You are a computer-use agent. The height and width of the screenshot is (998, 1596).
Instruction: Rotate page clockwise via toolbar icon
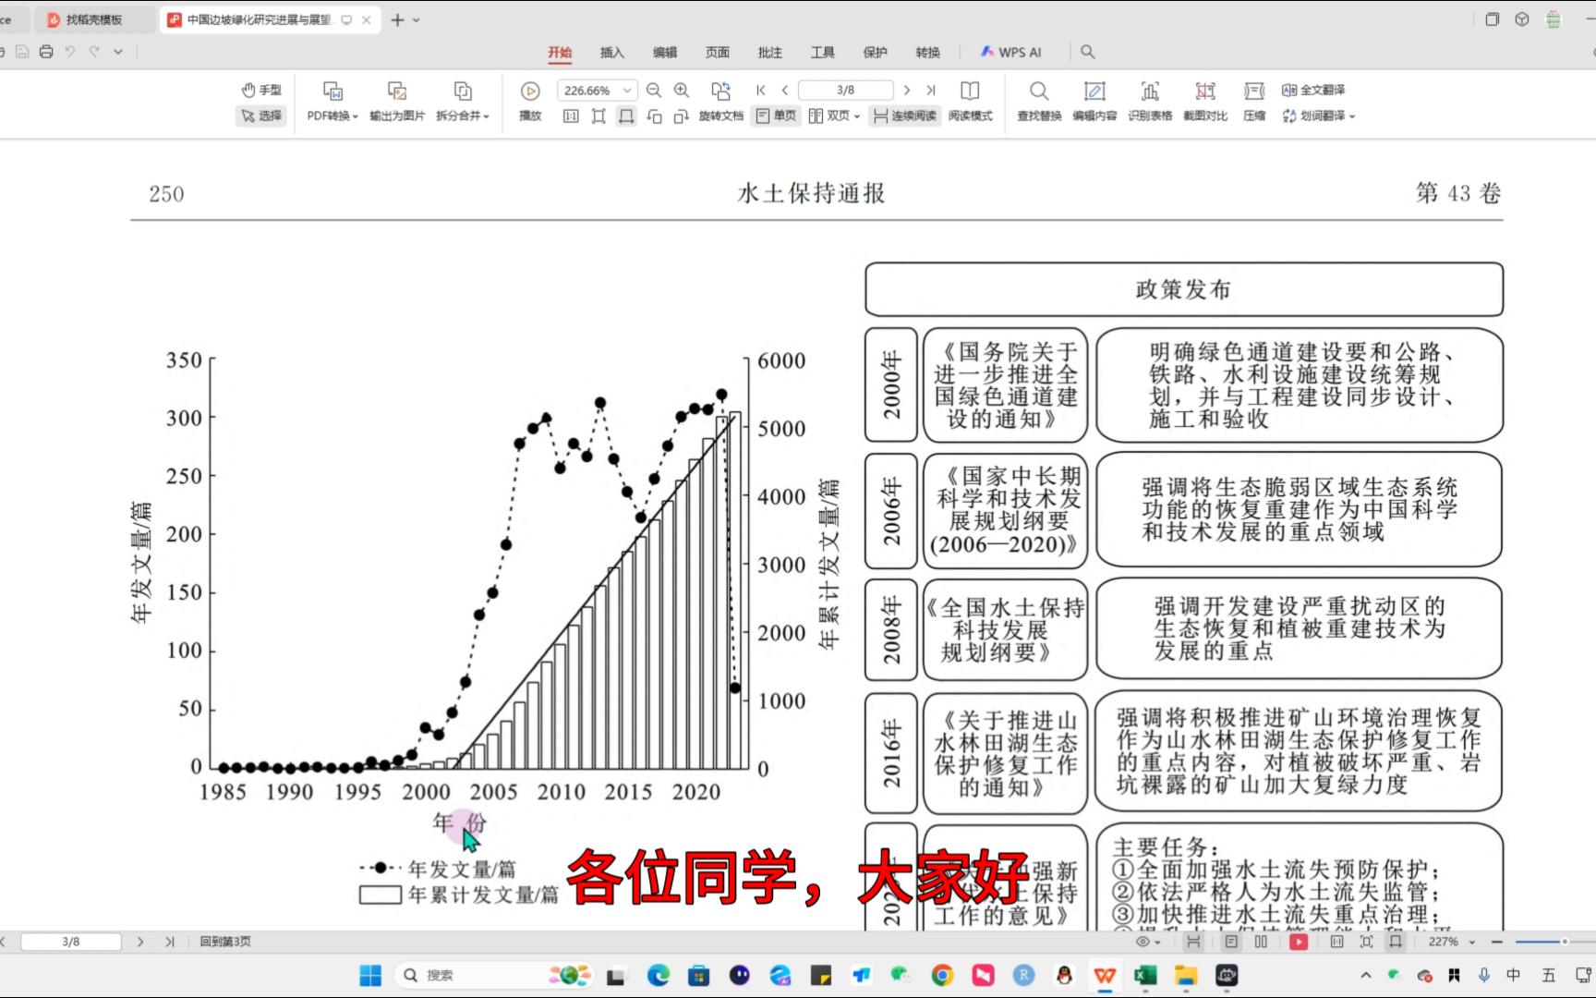[682, 116]
